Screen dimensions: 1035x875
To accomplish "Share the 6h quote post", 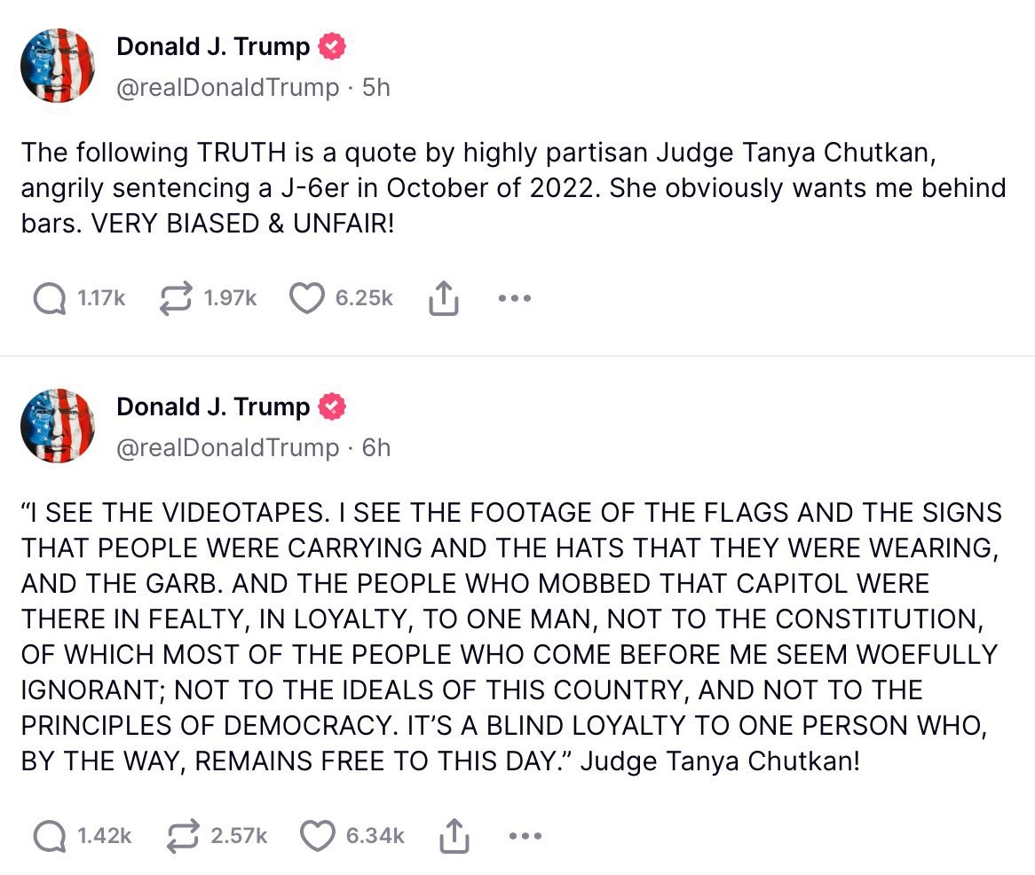I will (x=454, y=836).
